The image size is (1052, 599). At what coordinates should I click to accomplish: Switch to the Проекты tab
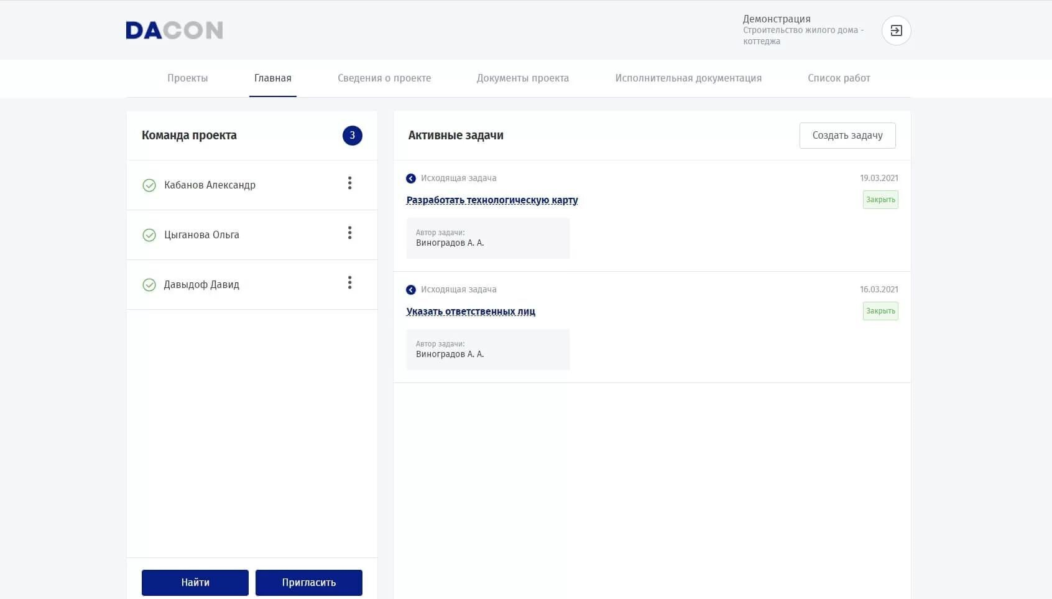(188, 78)
